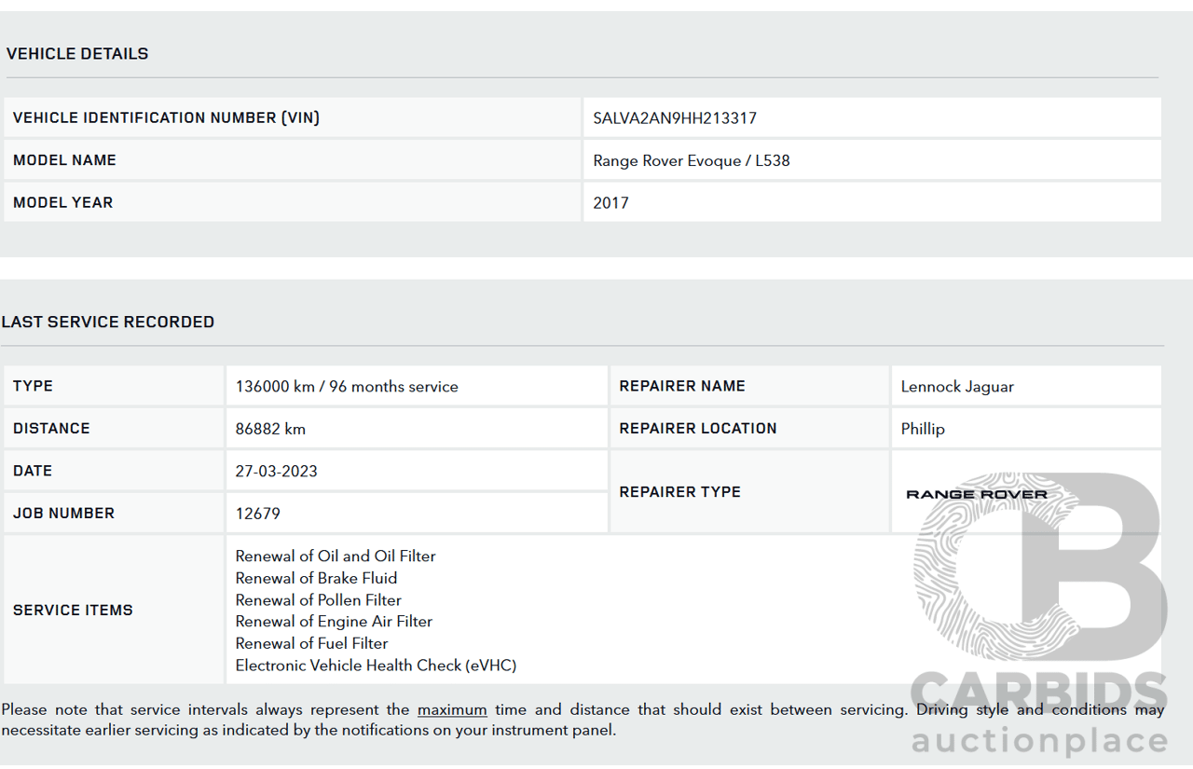
Task: Click "Renewal of Brake Fluid" item
Action: click(316, 578)
